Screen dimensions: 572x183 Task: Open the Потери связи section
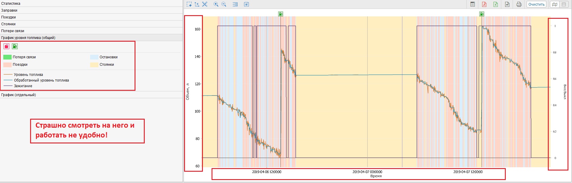[13, 31]
